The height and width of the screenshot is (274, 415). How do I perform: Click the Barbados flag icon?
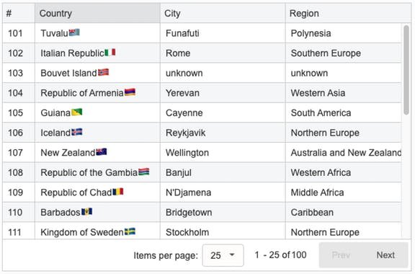(x=86, y=212)
